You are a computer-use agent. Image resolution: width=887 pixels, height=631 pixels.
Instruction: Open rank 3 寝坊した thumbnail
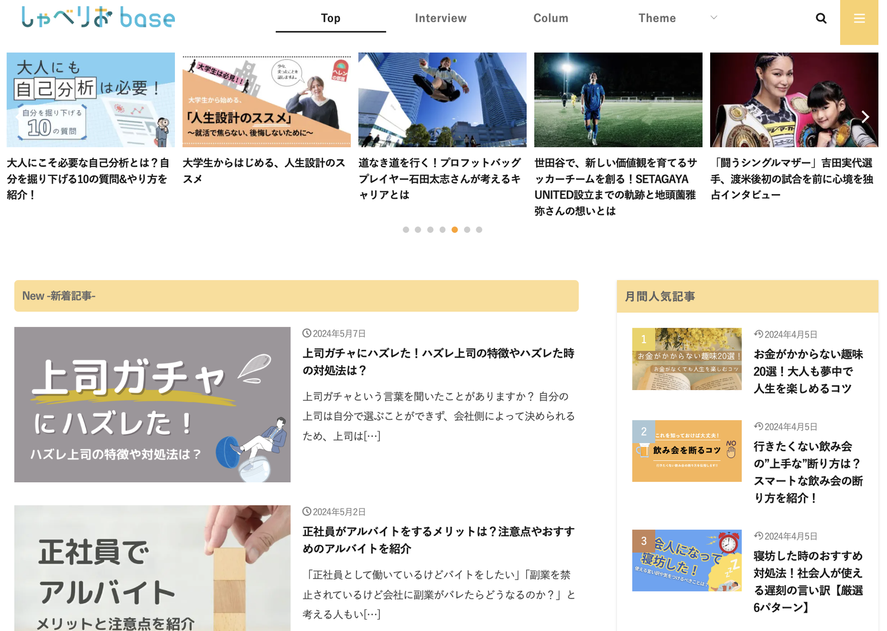(686, 560)
